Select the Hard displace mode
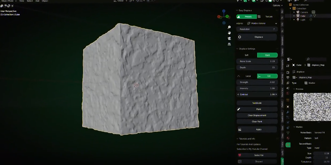 coord(267,55)
